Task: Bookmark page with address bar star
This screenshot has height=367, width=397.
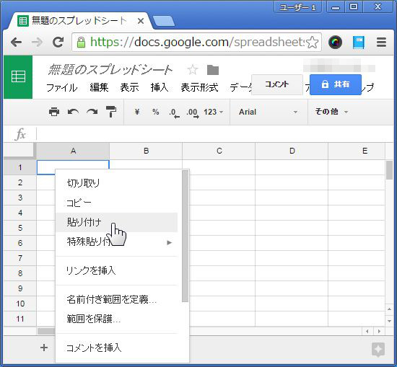Action: click(x=312, y=43)
